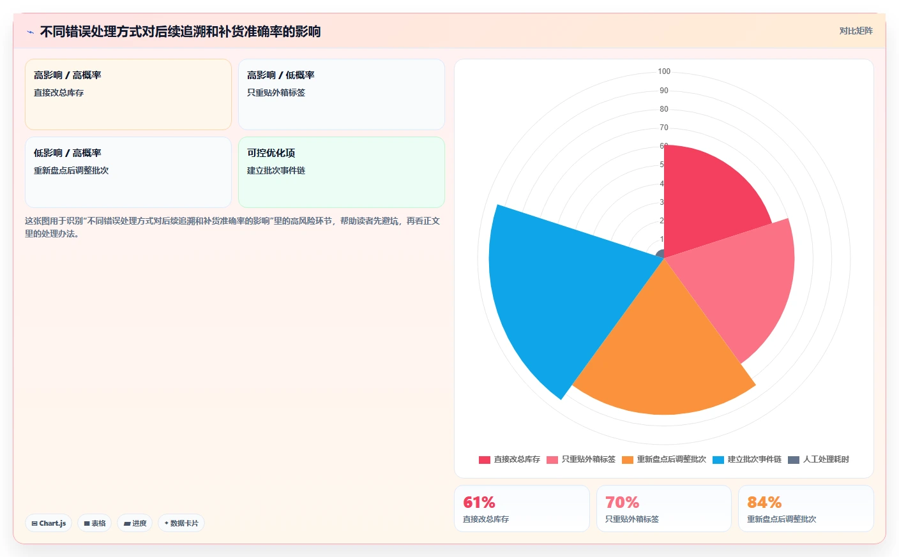Open the 可控优化项 quadrant card
Screen dimensions: 899x557
pos(342,172)
